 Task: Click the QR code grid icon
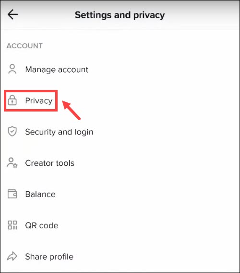coord(12,225)
